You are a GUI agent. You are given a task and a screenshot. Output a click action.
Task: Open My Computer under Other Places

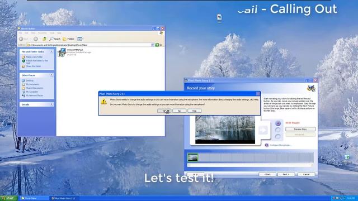(32, 92)
